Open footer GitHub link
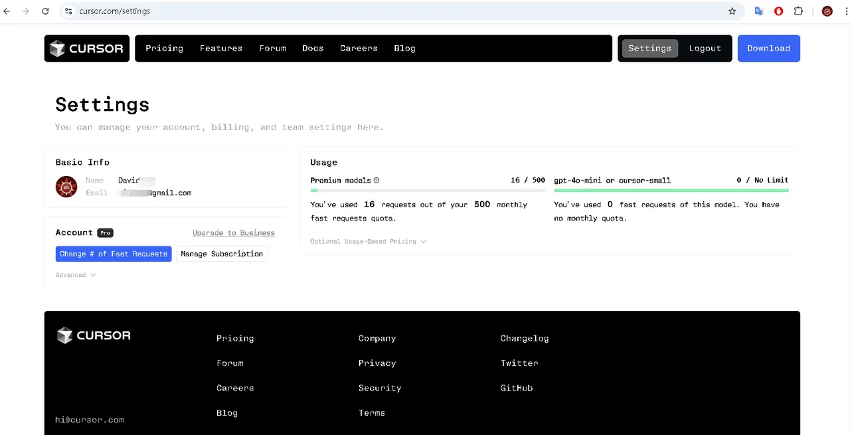The image size is (850, 435). (x=517, y=388)
